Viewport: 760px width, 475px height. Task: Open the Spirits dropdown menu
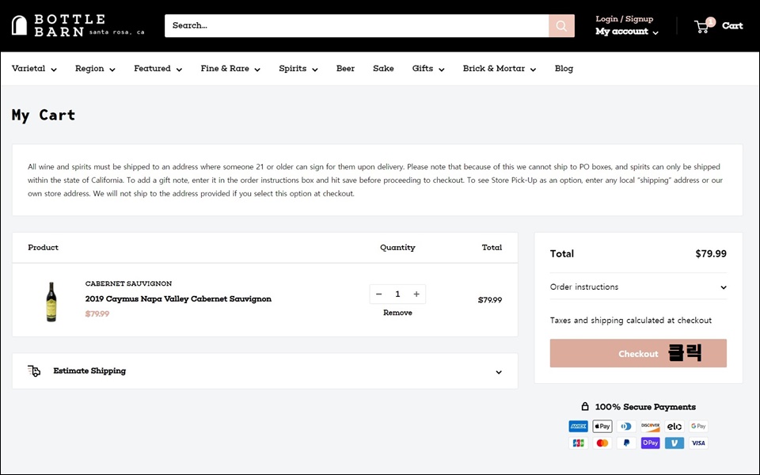pos(298,69)
